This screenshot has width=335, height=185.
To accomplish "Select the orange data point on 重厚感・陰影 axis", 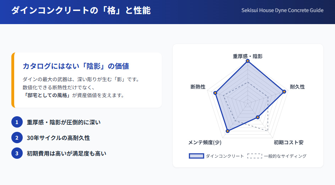I will (248, 61).
